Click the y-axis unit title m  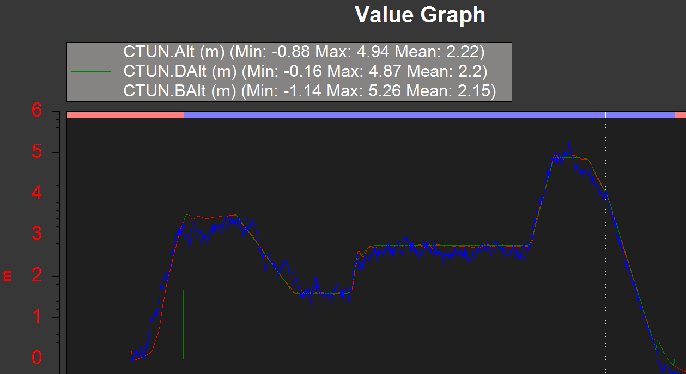coord(8,276)
